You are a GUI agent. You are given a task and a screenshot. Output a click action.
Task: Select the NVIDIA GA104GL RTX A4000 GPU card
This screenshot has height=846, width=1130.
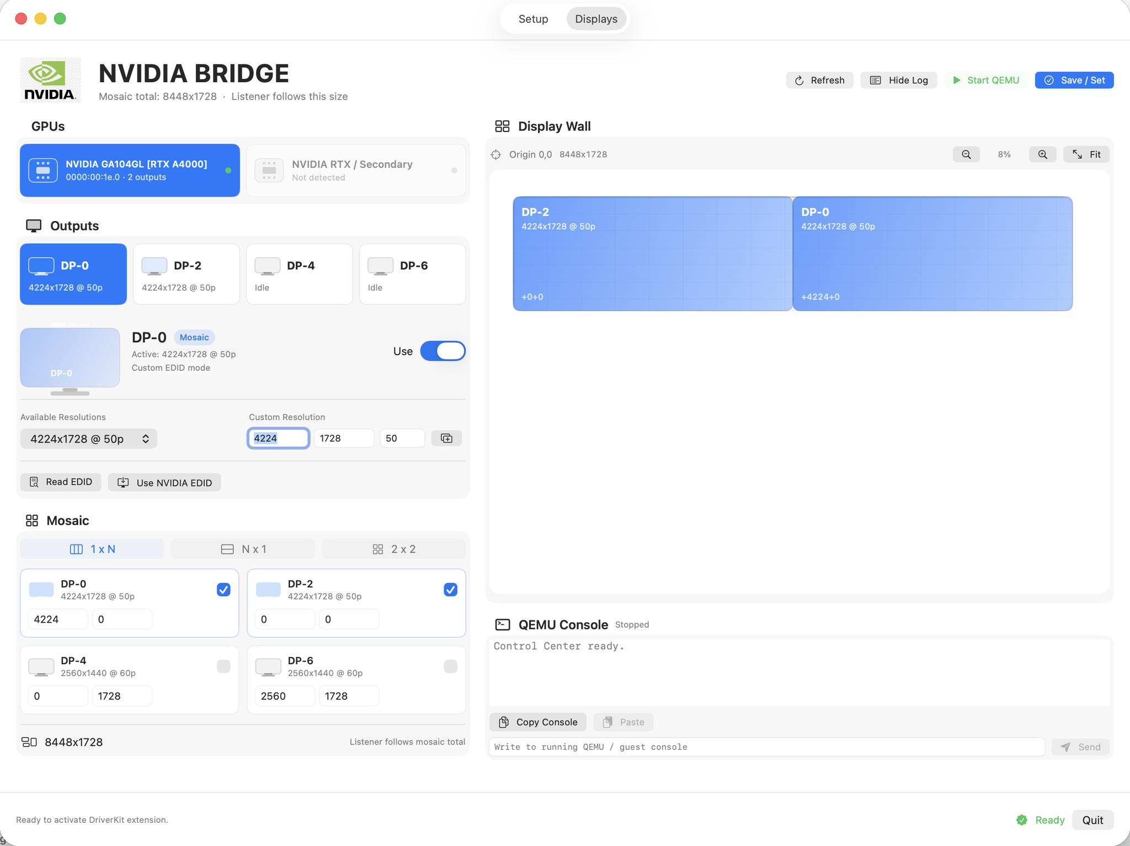130,170
